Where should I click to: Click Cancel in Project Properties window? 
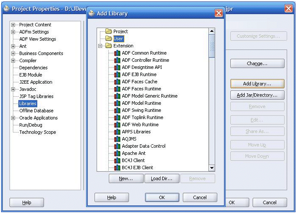[x=270, y=203]
